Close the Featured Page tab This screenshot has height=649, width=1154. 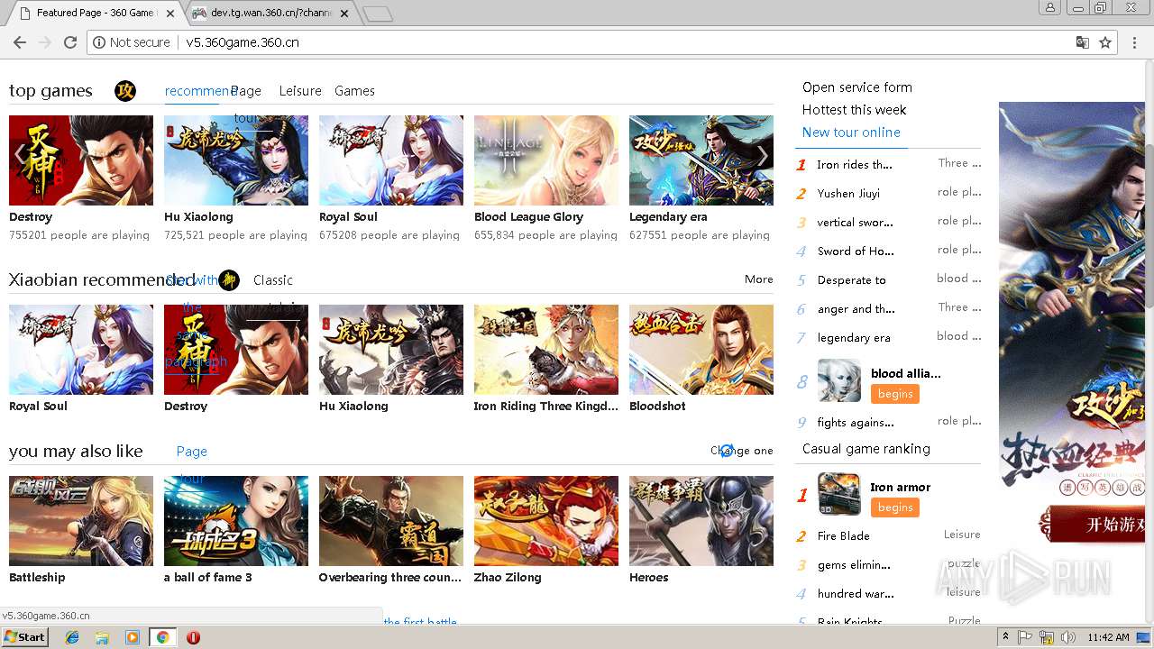tap(170, 13)
